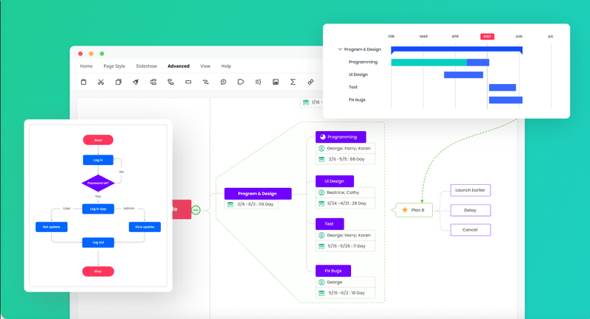Click the Fix bugs Gantt bar
The width and height of the screenshot is (590, 319).
[506, 100]
